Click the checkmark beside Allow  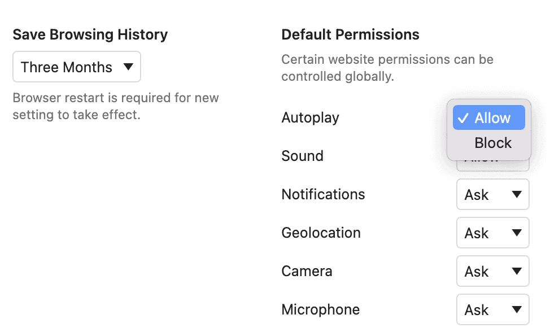(x=464, y=118)
